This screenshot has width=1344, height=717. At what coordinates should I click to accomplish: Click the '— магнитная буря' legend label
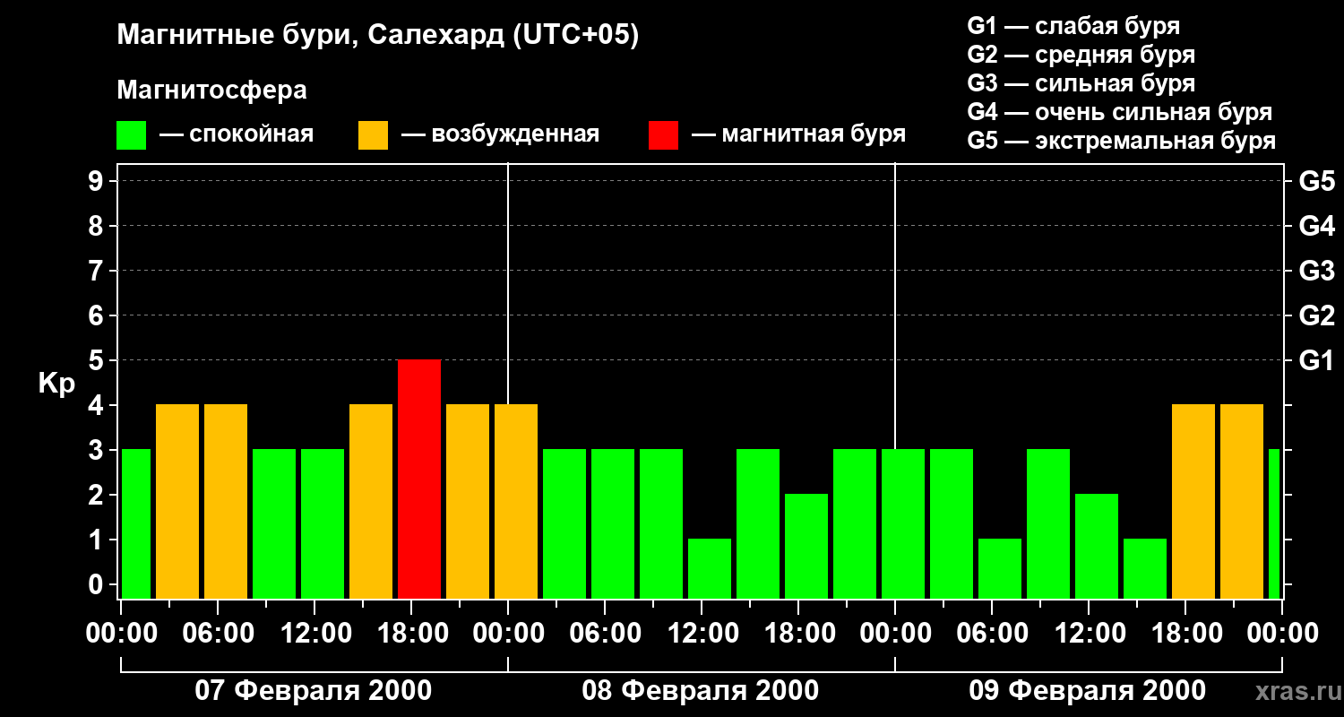tap(799, 134)
